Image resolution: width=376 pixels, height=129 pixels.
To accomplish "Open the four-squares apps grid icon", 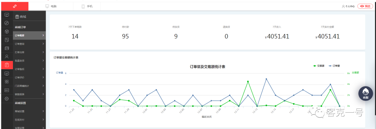I will click(x=7, y=82).
